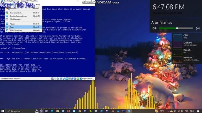Viewport: 202px width, 113px height.
Task: Open the Windows Start menu
Action: [3, 111]
